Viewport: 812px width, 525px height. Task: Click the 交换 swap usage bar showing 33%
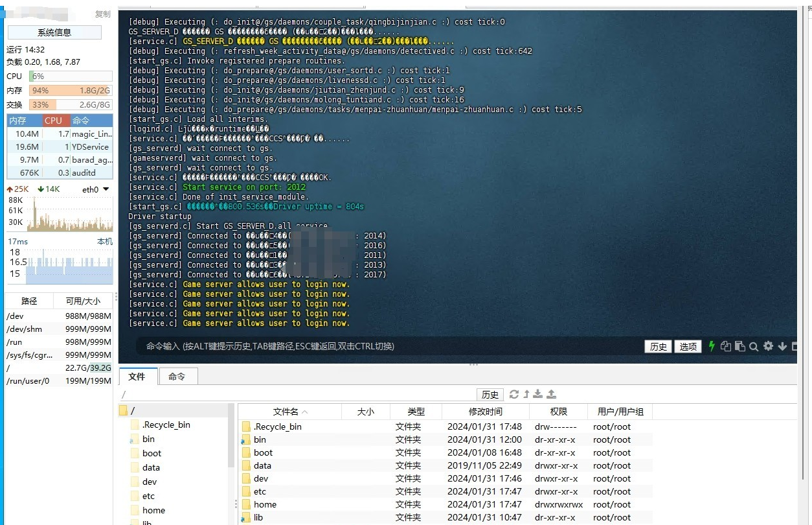[71, 105]
